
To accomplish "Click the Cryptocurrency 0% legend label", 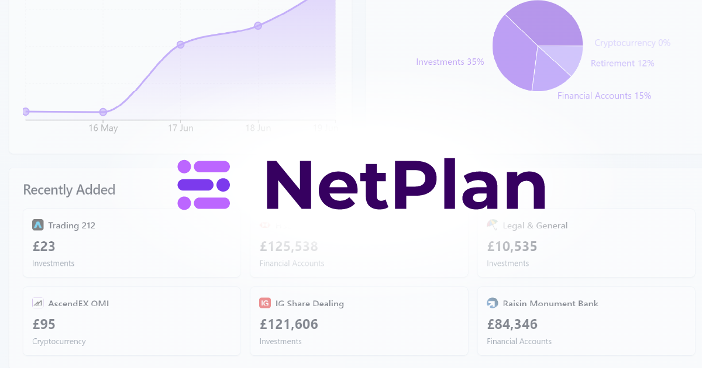I will [x=632, y=43].
